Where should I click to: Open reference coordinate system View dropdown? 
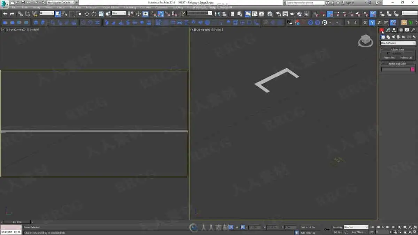(x=119, y=13)
